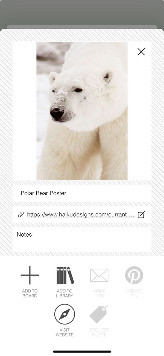
Task: Tap the envelope More Info icon
Action: point(99,275)
